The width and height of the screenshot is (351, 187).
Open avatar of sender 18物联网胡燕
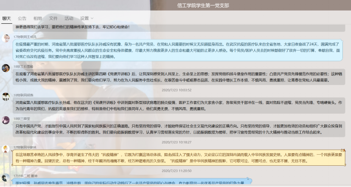click(6, 97)
